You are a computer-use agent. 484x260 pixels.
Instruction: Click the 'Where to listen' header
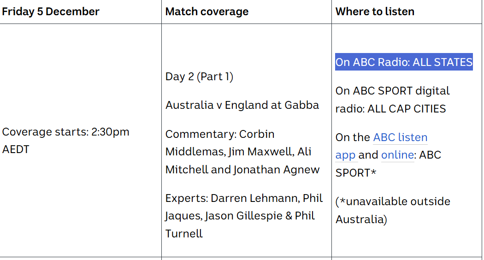[375, 12]
